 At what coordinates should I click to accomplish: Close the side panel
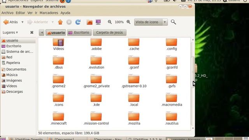point(32,32)
